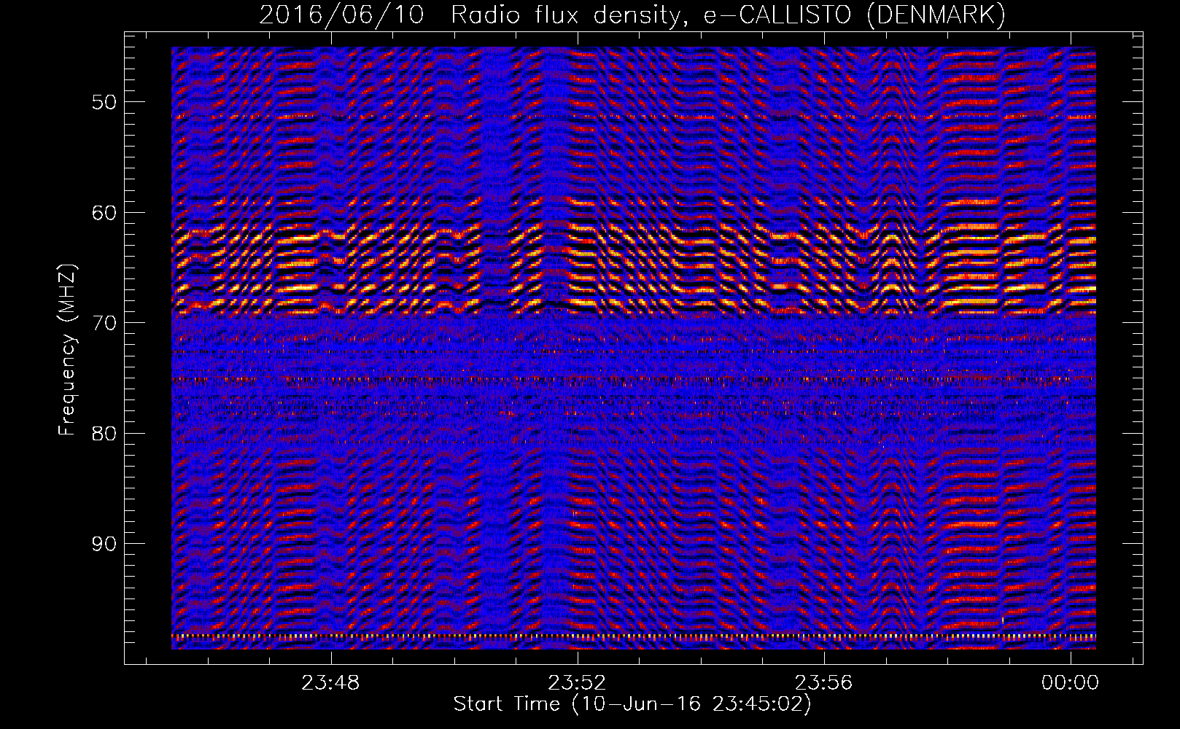Click the plot title mentioning e-CALLISTO (DENMARK)

[632, 15]
